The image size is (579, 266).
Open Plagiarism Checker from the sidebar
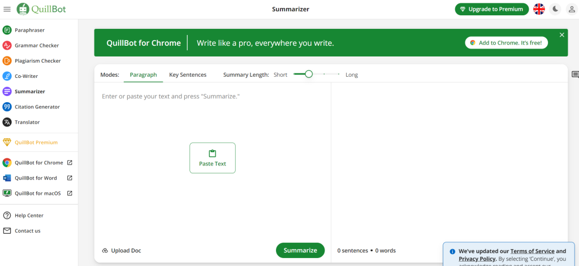(x=39, y=61)
